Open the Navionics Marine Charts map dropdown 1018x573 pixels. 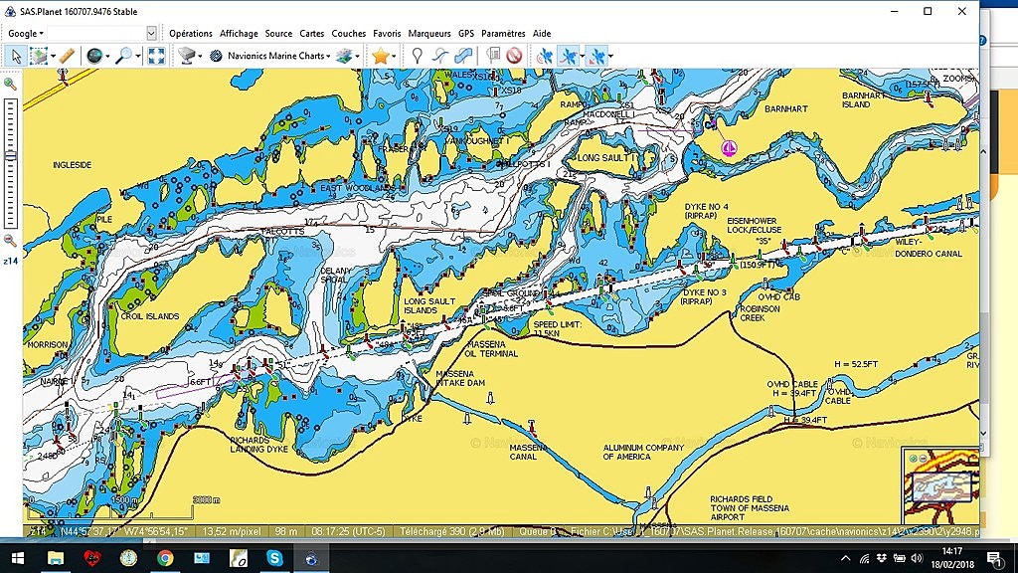[x=278, y=56]
